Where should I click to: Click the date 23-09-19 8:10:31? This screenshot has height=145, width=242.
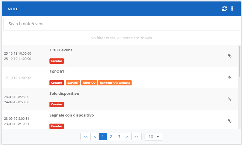pyautogui.click(x=16, y=124)
